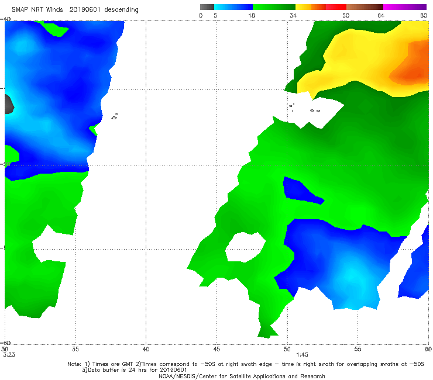Click the longitude axis label '35'
433x380 pixels.
point(75,349)
